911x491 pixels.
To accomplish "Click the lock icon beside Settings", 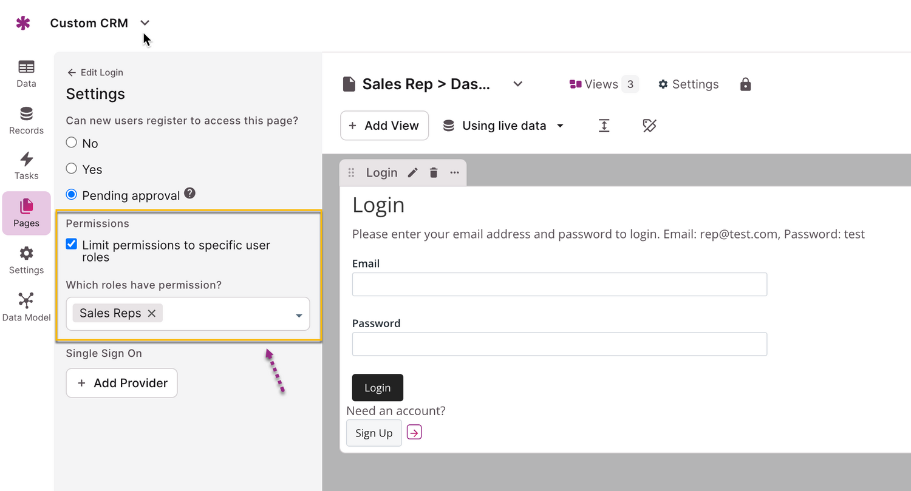I will pyautogui.click(x=745, y=84).
